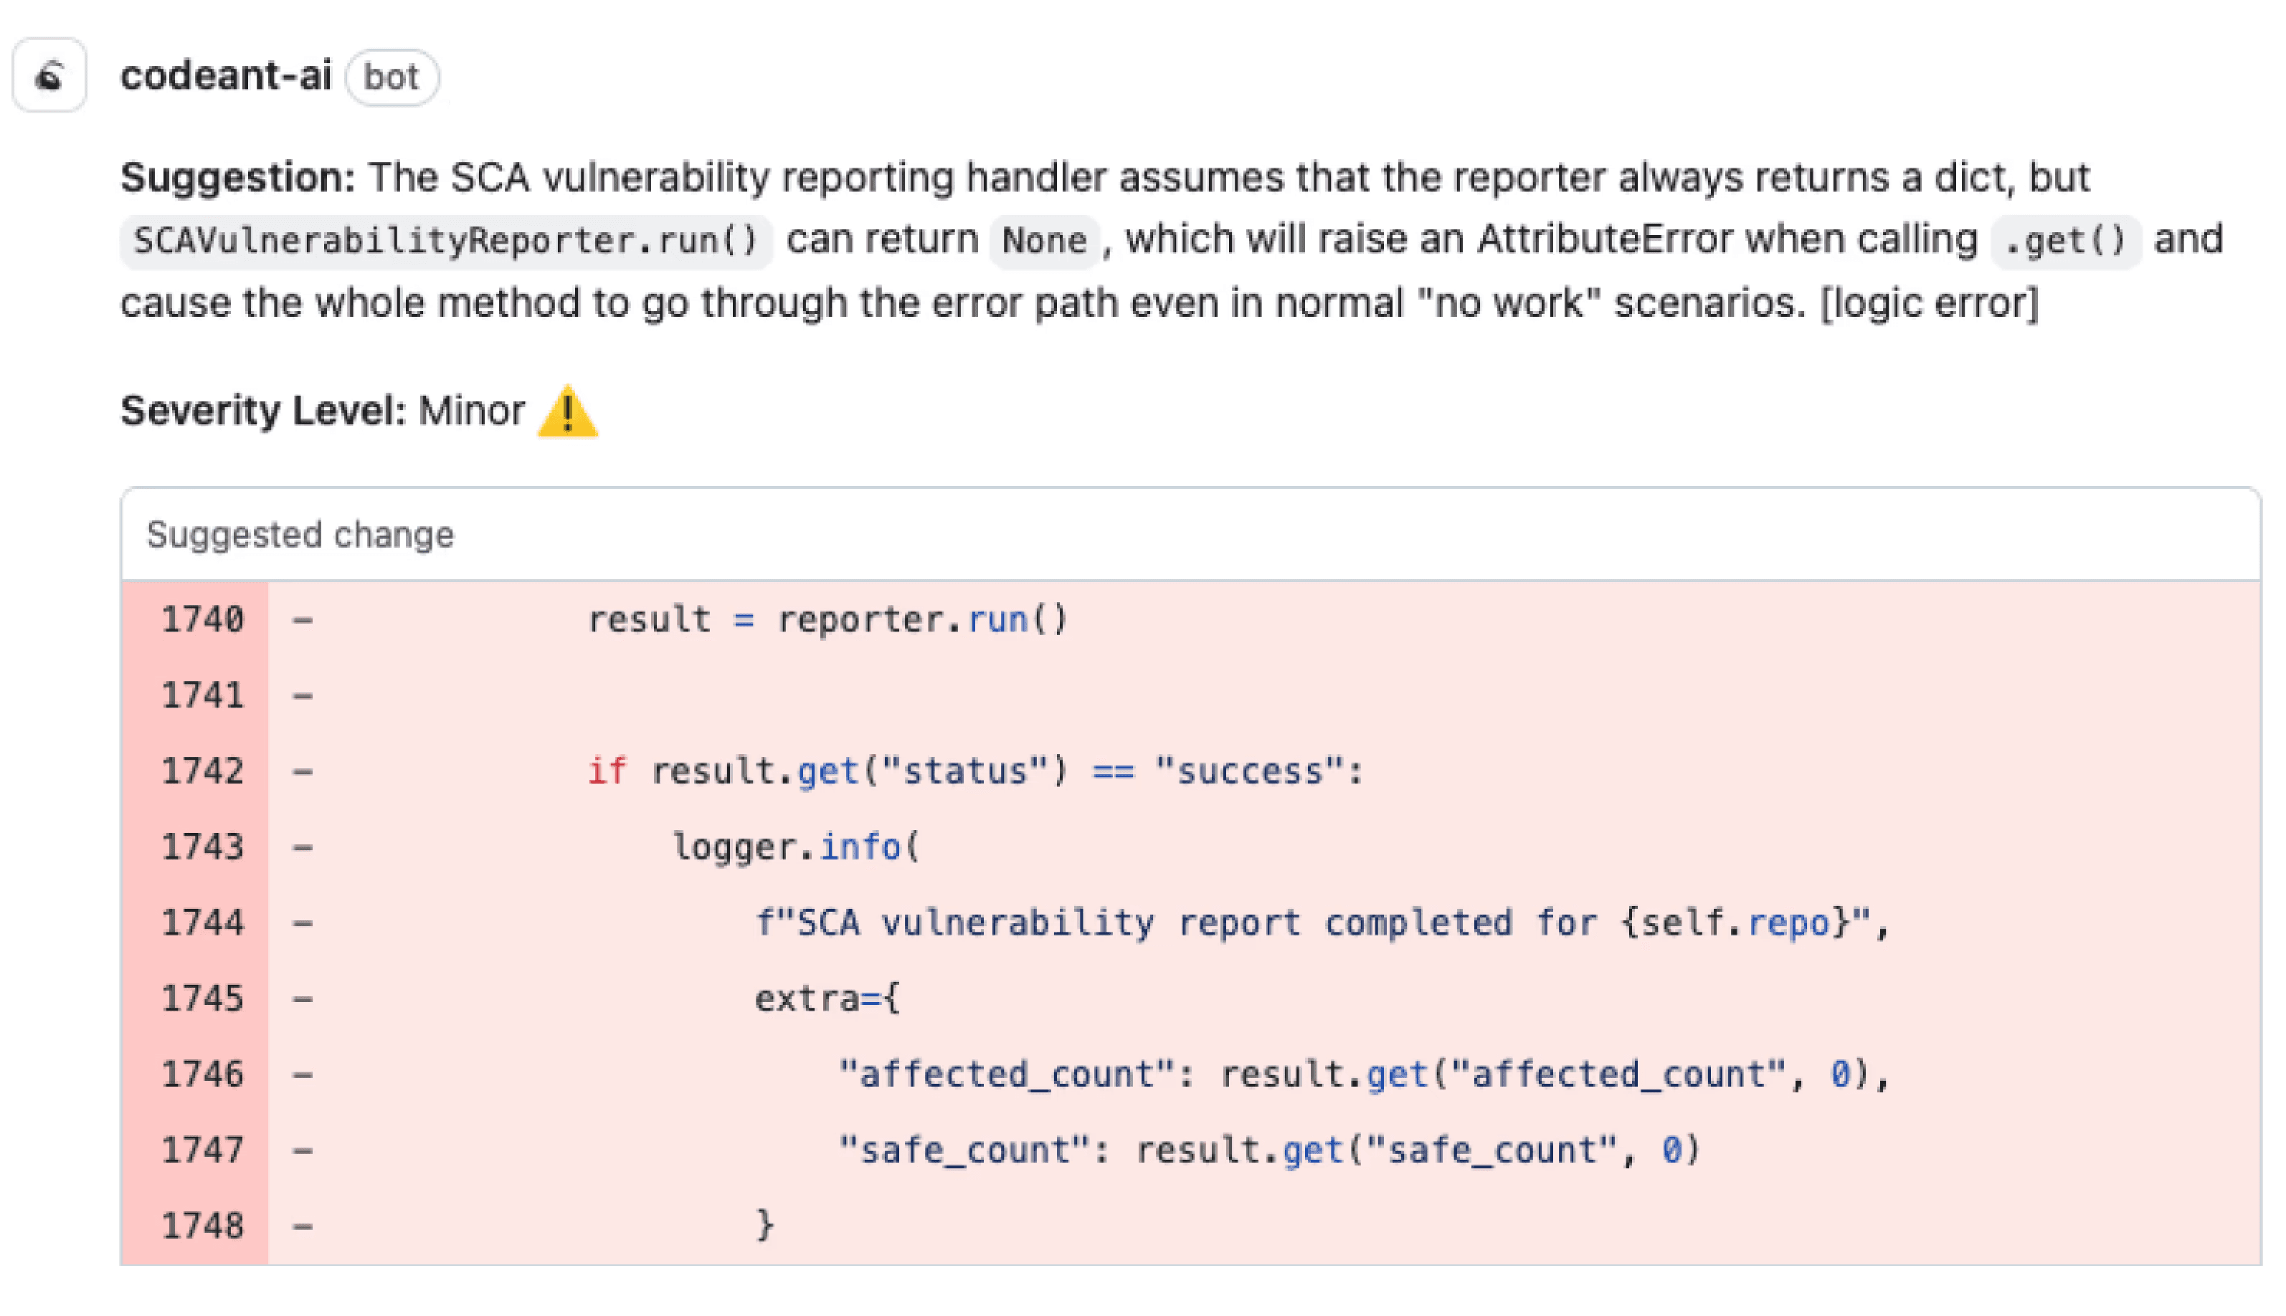Click the red if keyword on line 1742

click(607, 770)
